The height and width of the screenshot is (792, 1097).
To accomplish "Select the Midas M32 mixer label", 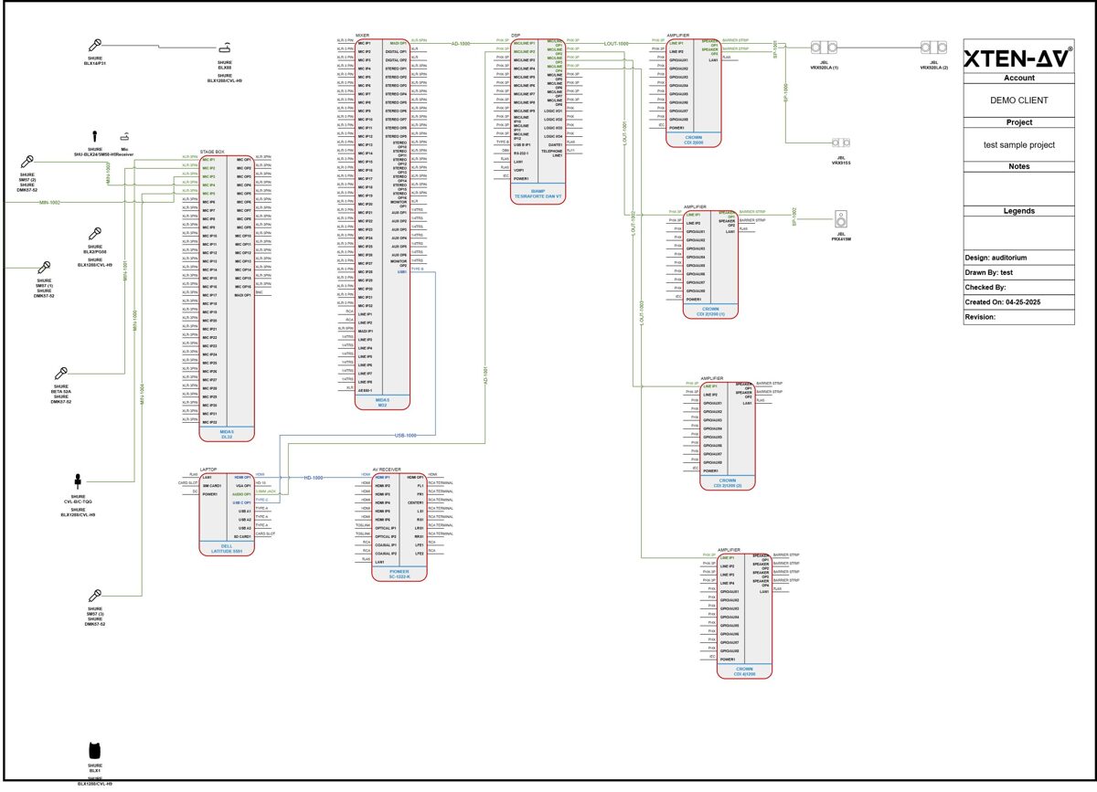I will tap(382, 402).
